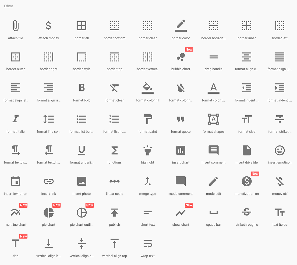Image resolution: width=297 pixels, height=265 pixels.
Task: Click the format italic icon
Action: tap(15, 119)
